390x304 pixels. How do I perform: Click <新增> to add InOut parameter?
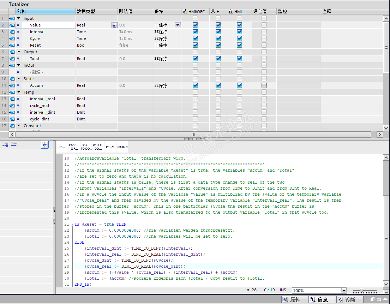[36, 72]
